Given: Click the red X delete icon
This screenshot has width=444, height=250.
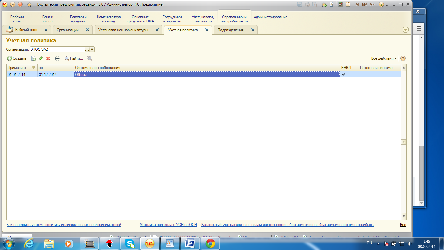Looking at the screenshot, I should pyautogui.click(x=48, y=59).
